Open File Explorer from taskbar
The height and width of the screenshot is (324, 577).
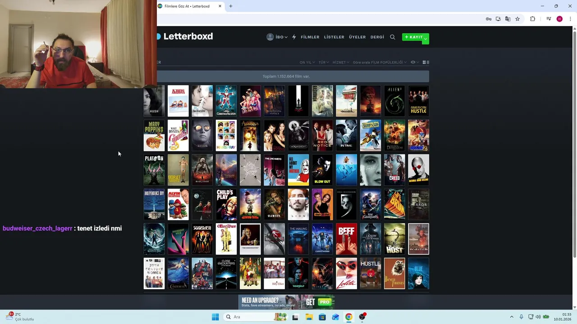[x=309, y=317]
